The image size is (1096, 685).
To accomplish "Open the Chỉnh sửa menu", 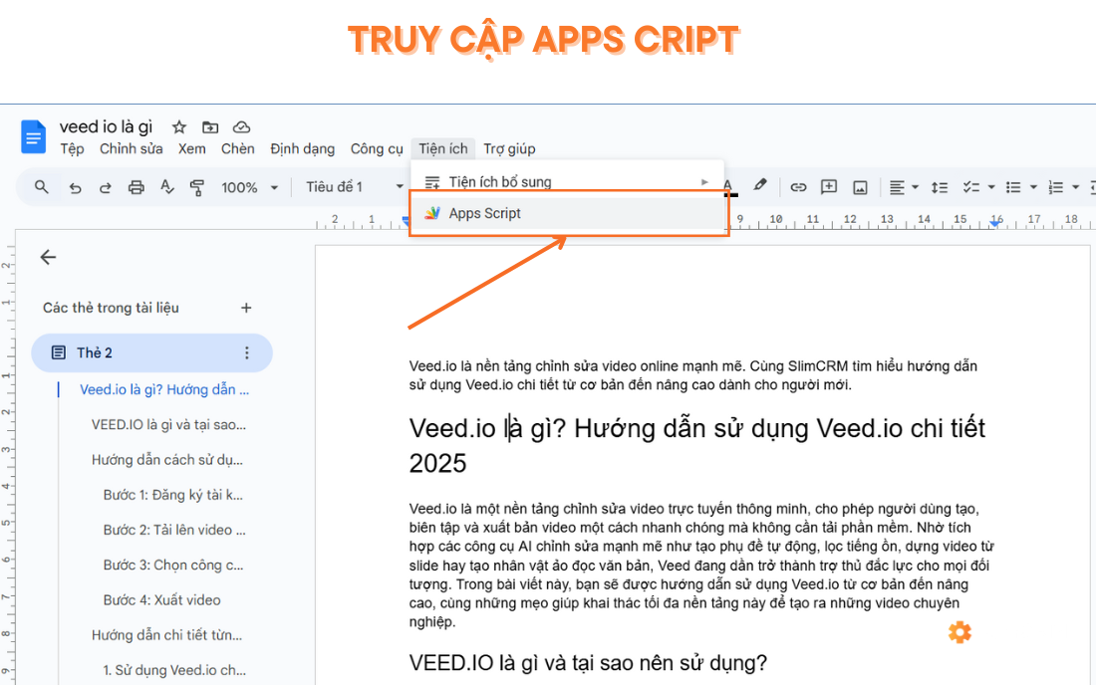I will (x=131, y=148).
